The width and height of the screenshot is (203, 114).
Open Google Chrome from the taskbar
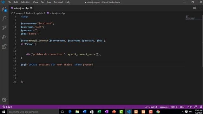pyautogui.click(x=158, y=112)
